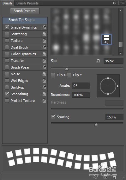Image resolution: width=126 pixels, height=180 pixels.
Task: Click the Angle value field
Action: click(x=81, y=86)
